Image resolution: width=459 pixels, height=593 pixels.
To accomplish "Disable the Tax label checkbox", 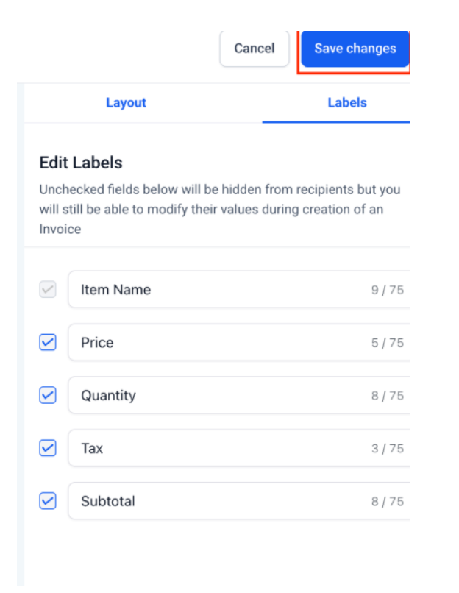I will pos(48,448).
